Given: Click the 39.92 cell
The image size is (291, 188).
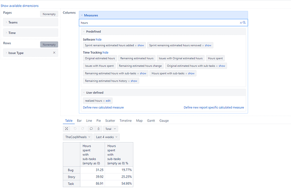Looking at the screenshot, I should pos(92,177).
